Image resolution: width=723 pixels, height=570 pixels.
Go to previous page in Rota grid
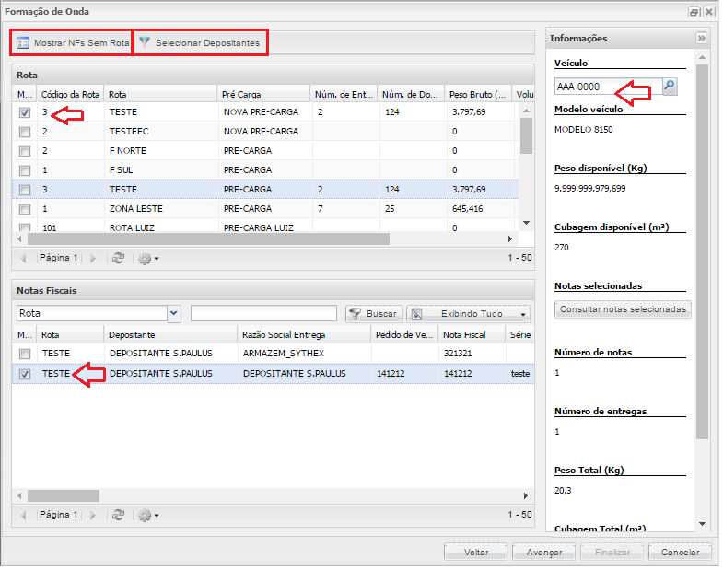[x=23, y=258]
